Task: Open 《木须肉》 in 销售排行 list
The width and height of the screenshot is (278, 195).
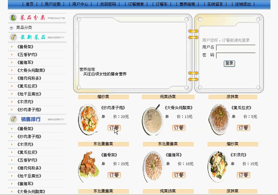Action: [25, 144]
